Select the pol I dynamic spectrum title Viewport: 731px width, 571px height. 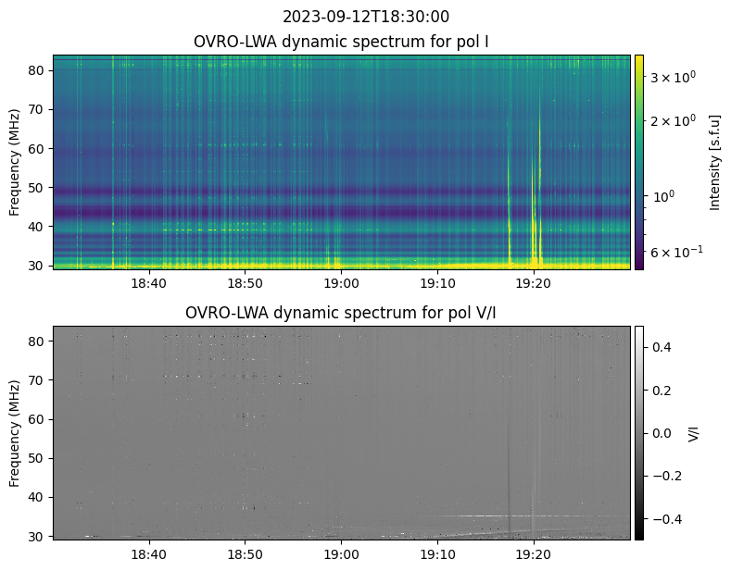(341, 42)
